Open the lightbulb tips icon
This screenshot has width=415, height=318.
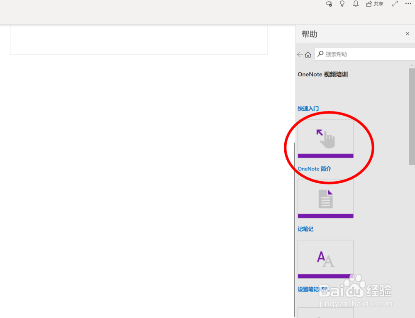click(342, 4)
